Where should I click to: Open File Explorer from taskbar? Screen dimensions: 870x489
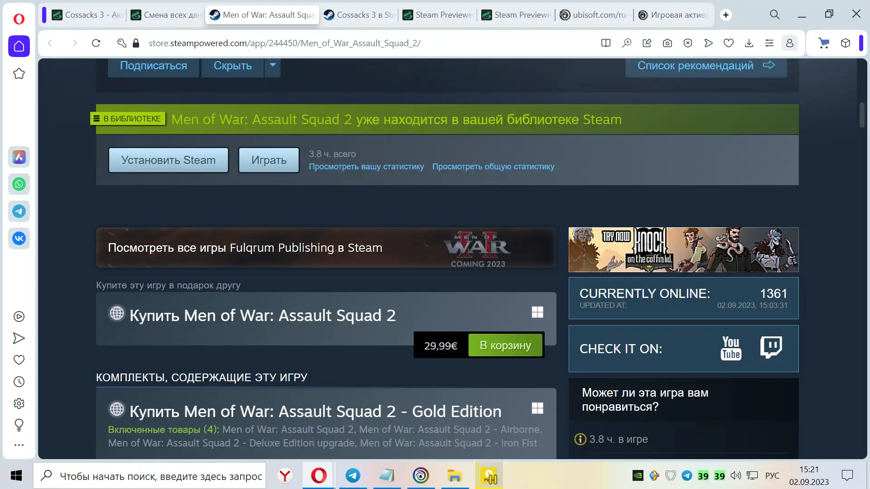coord(454,476)
